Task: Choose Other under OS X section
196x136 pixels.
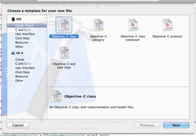Action: coord(19,81)
